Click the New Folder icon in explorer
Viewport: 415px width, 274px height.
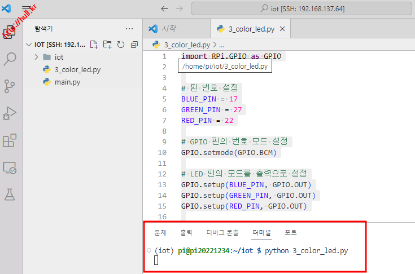(x=107, y=44)
